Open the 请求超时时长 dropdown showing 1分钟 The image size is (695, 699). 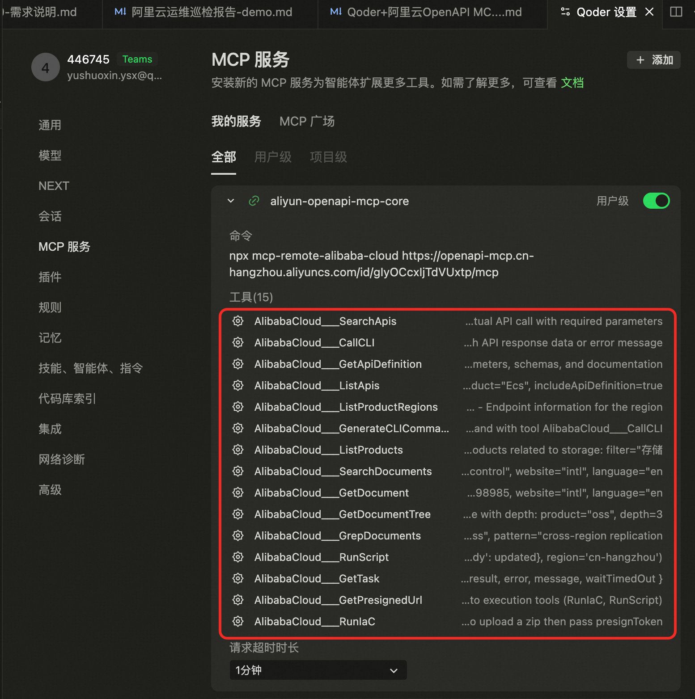318,670
